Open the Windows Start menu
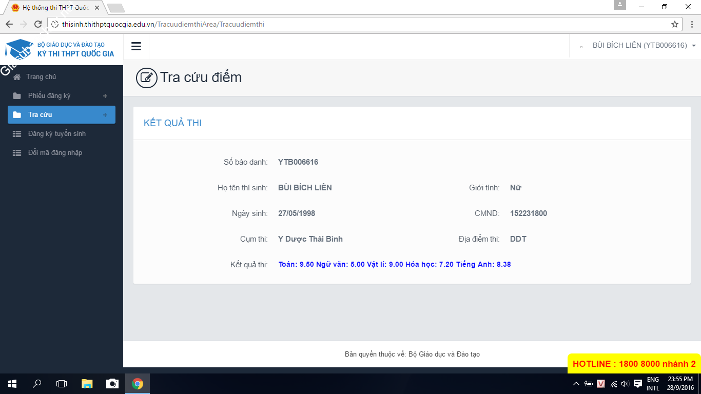 coord(12,384)
